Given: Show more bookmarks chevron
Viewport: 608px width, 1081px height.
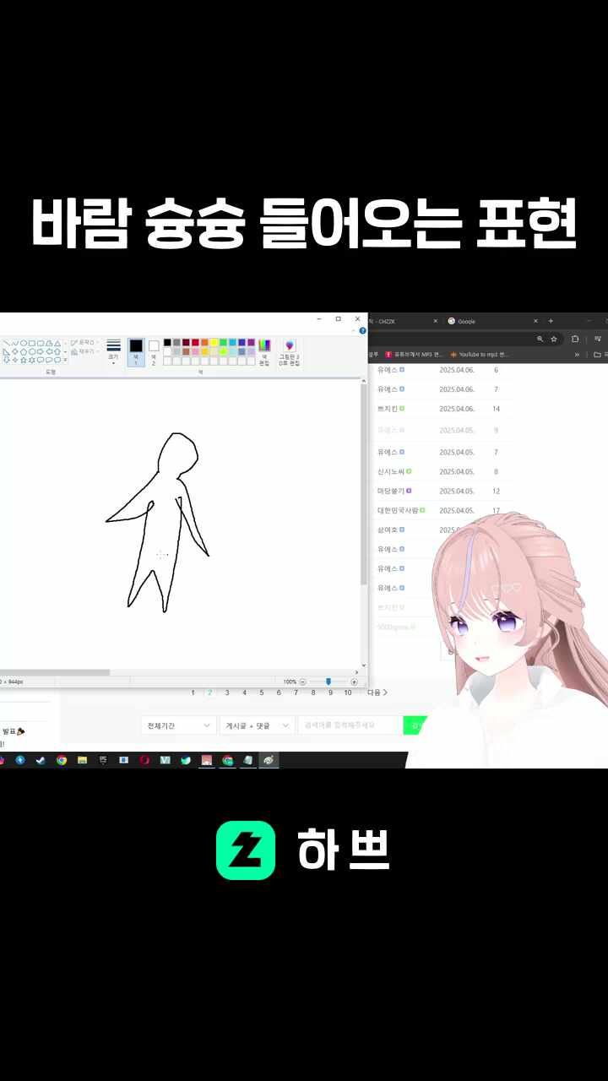Looking at the screenshot, I should (577, 355).
